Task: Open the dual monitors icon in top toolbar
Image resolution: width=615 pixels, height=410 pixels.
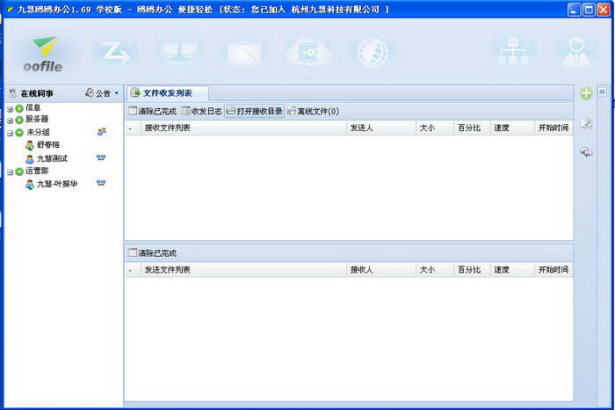Action: 179,52
